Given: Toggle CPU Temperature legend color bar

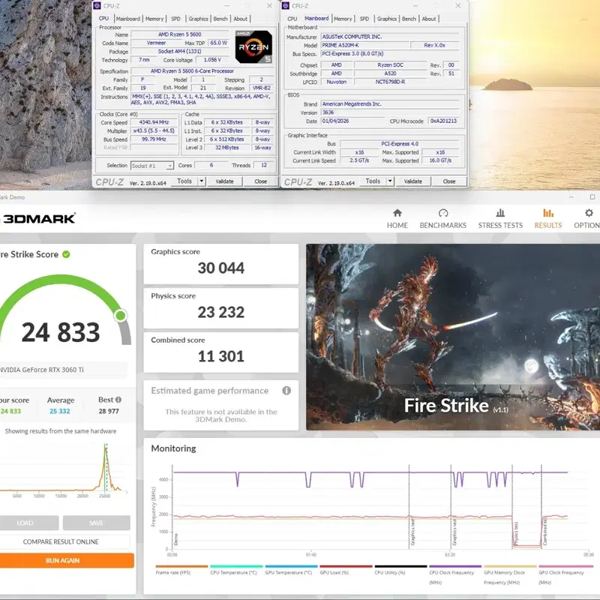Looking at the screenshot, I should (236, 566).
